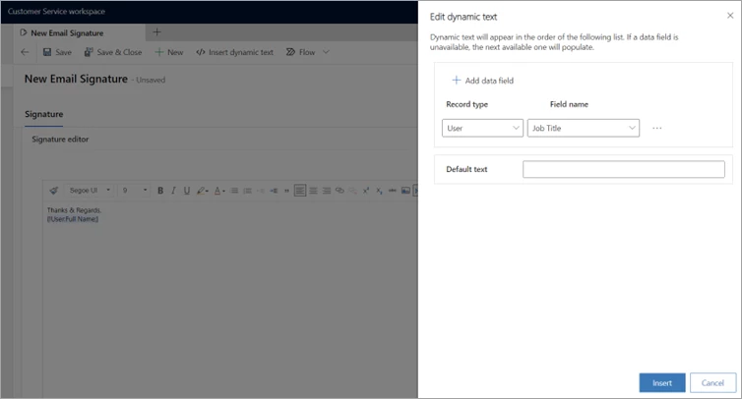Screen dimensions: 742x399
Task: Select the format painter icon in editor
Action: tap(53, 191)
